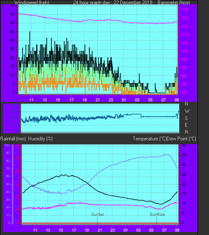
Task: Click the Temperature (°C) label
Action: (x=150, y=139)
